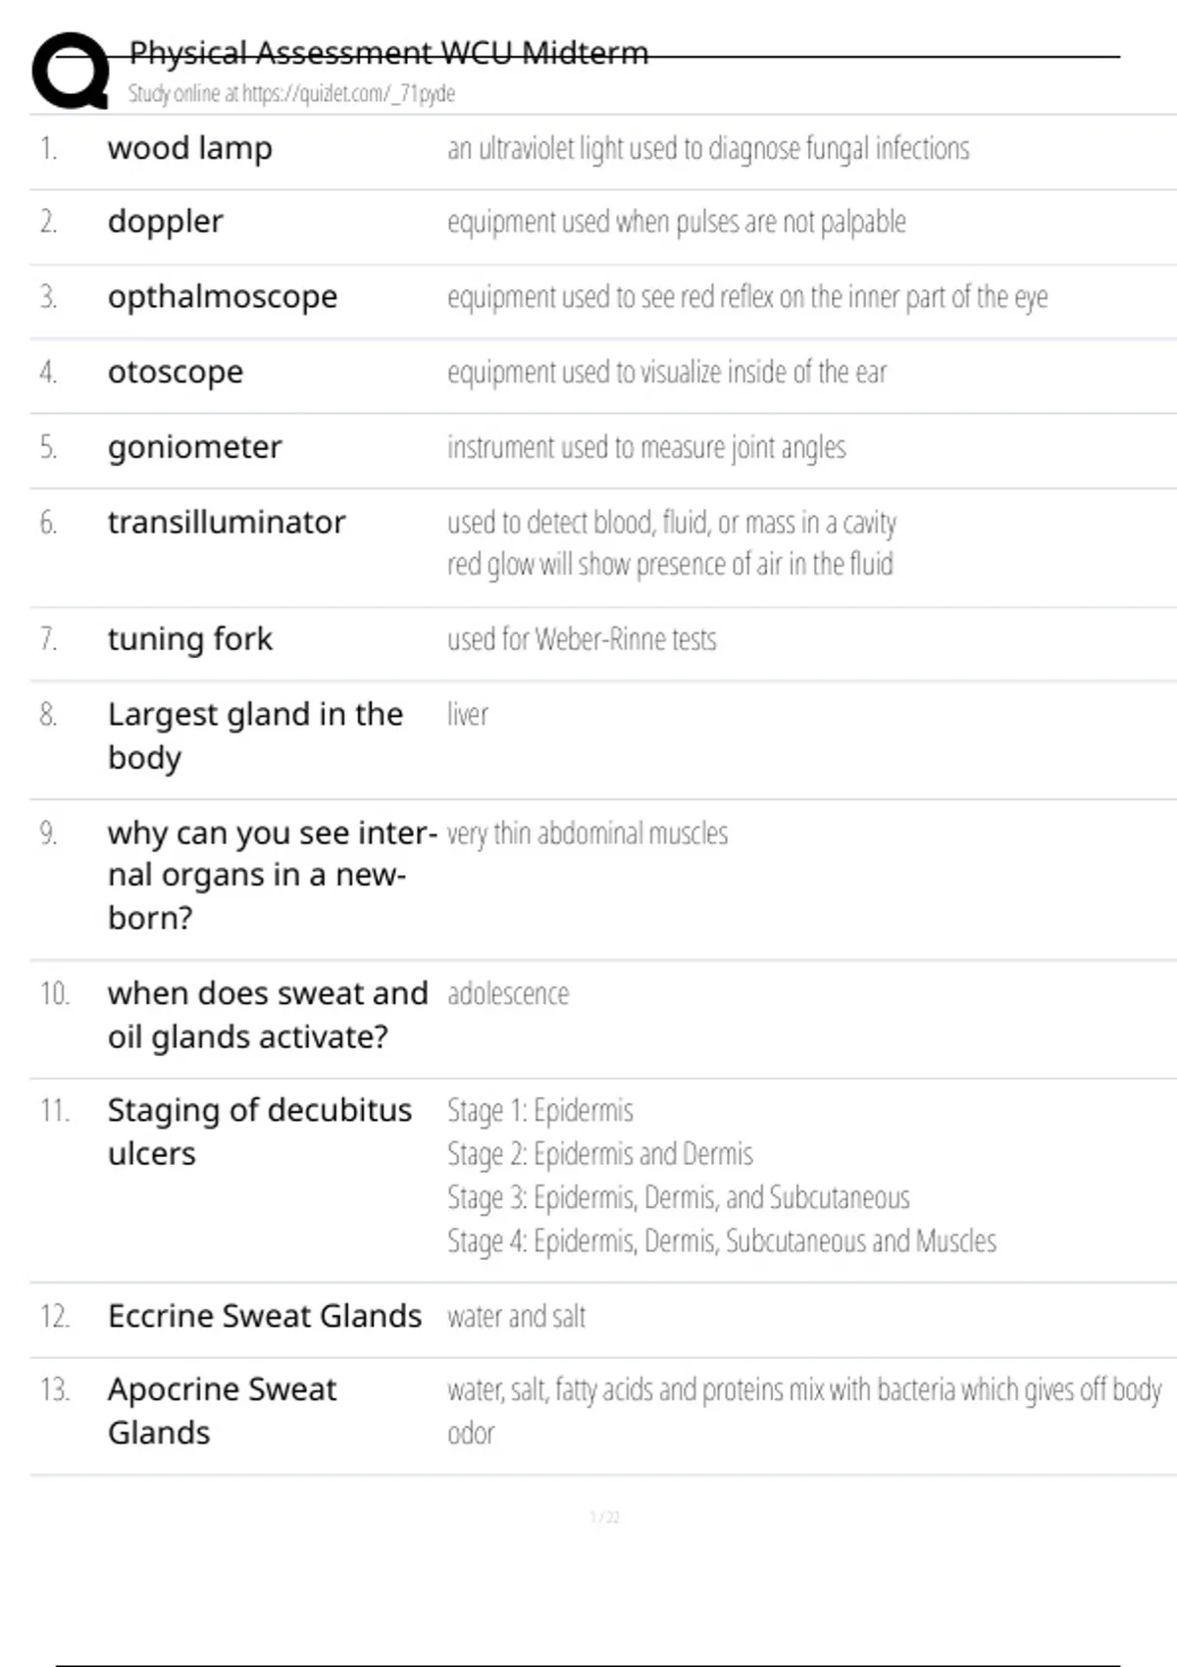Select the term "wood lamp"
Viewport: 1177px width, 1667px height.
(x=190, y=149)
